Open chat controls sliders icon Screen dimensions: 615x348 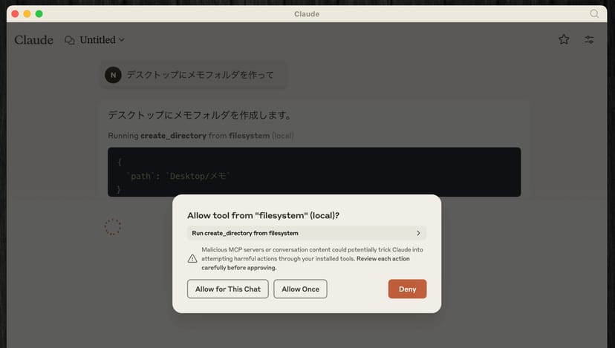point(589,39)
